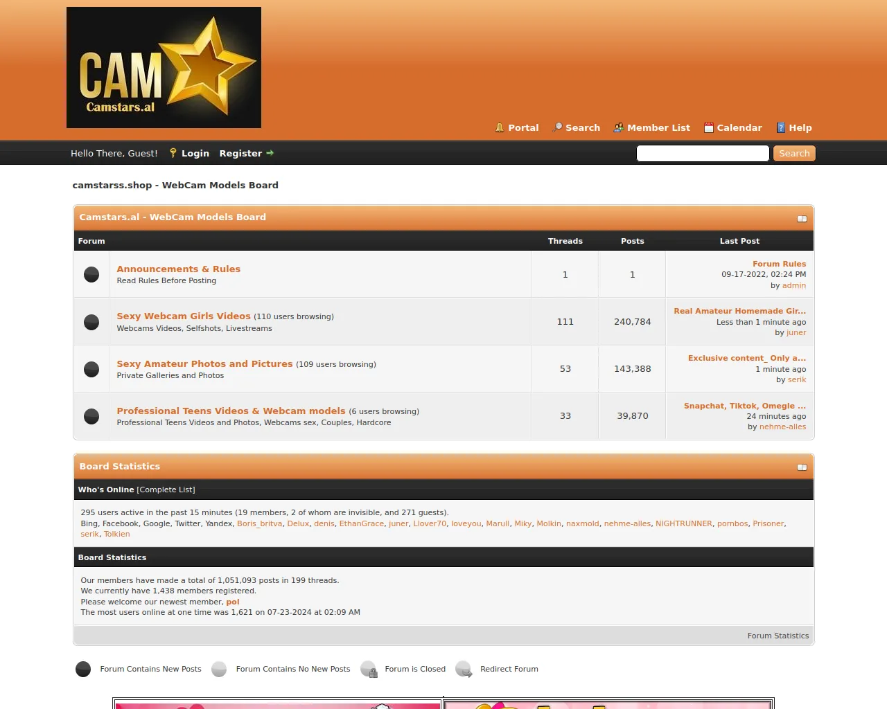Open newest member pol's profile
The width and height of the screenshot is (887, 709).
pos(233,602)
